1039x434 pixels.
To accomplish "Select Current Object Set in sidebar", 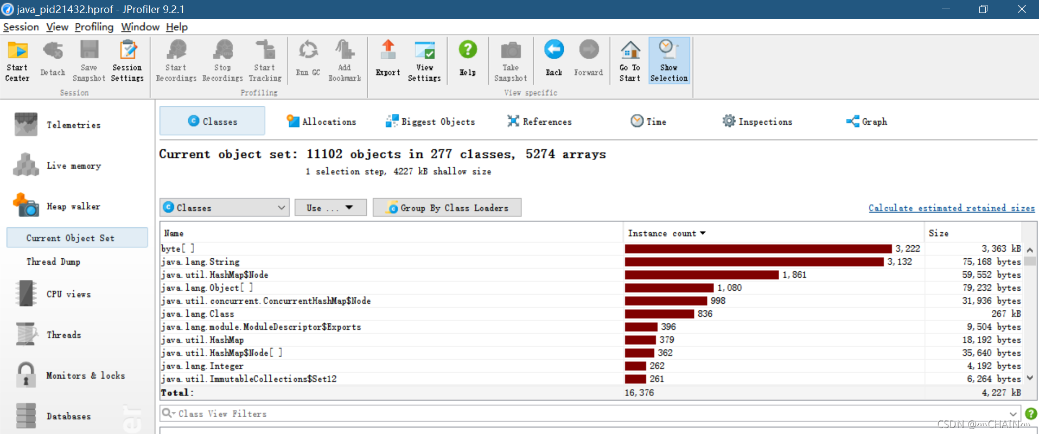I will click(x=77, y=238).
